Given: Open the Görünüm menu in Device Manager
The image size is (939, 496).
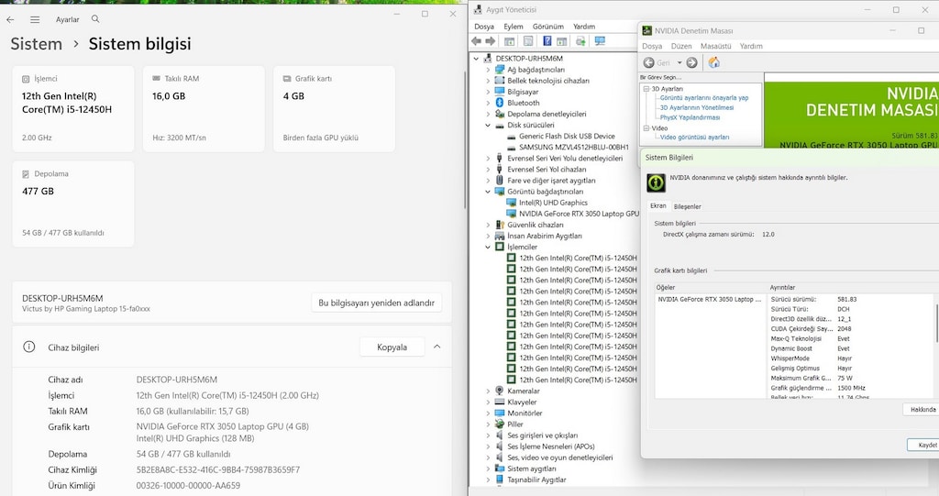Looking at the screenshot, I should (548, 27).
